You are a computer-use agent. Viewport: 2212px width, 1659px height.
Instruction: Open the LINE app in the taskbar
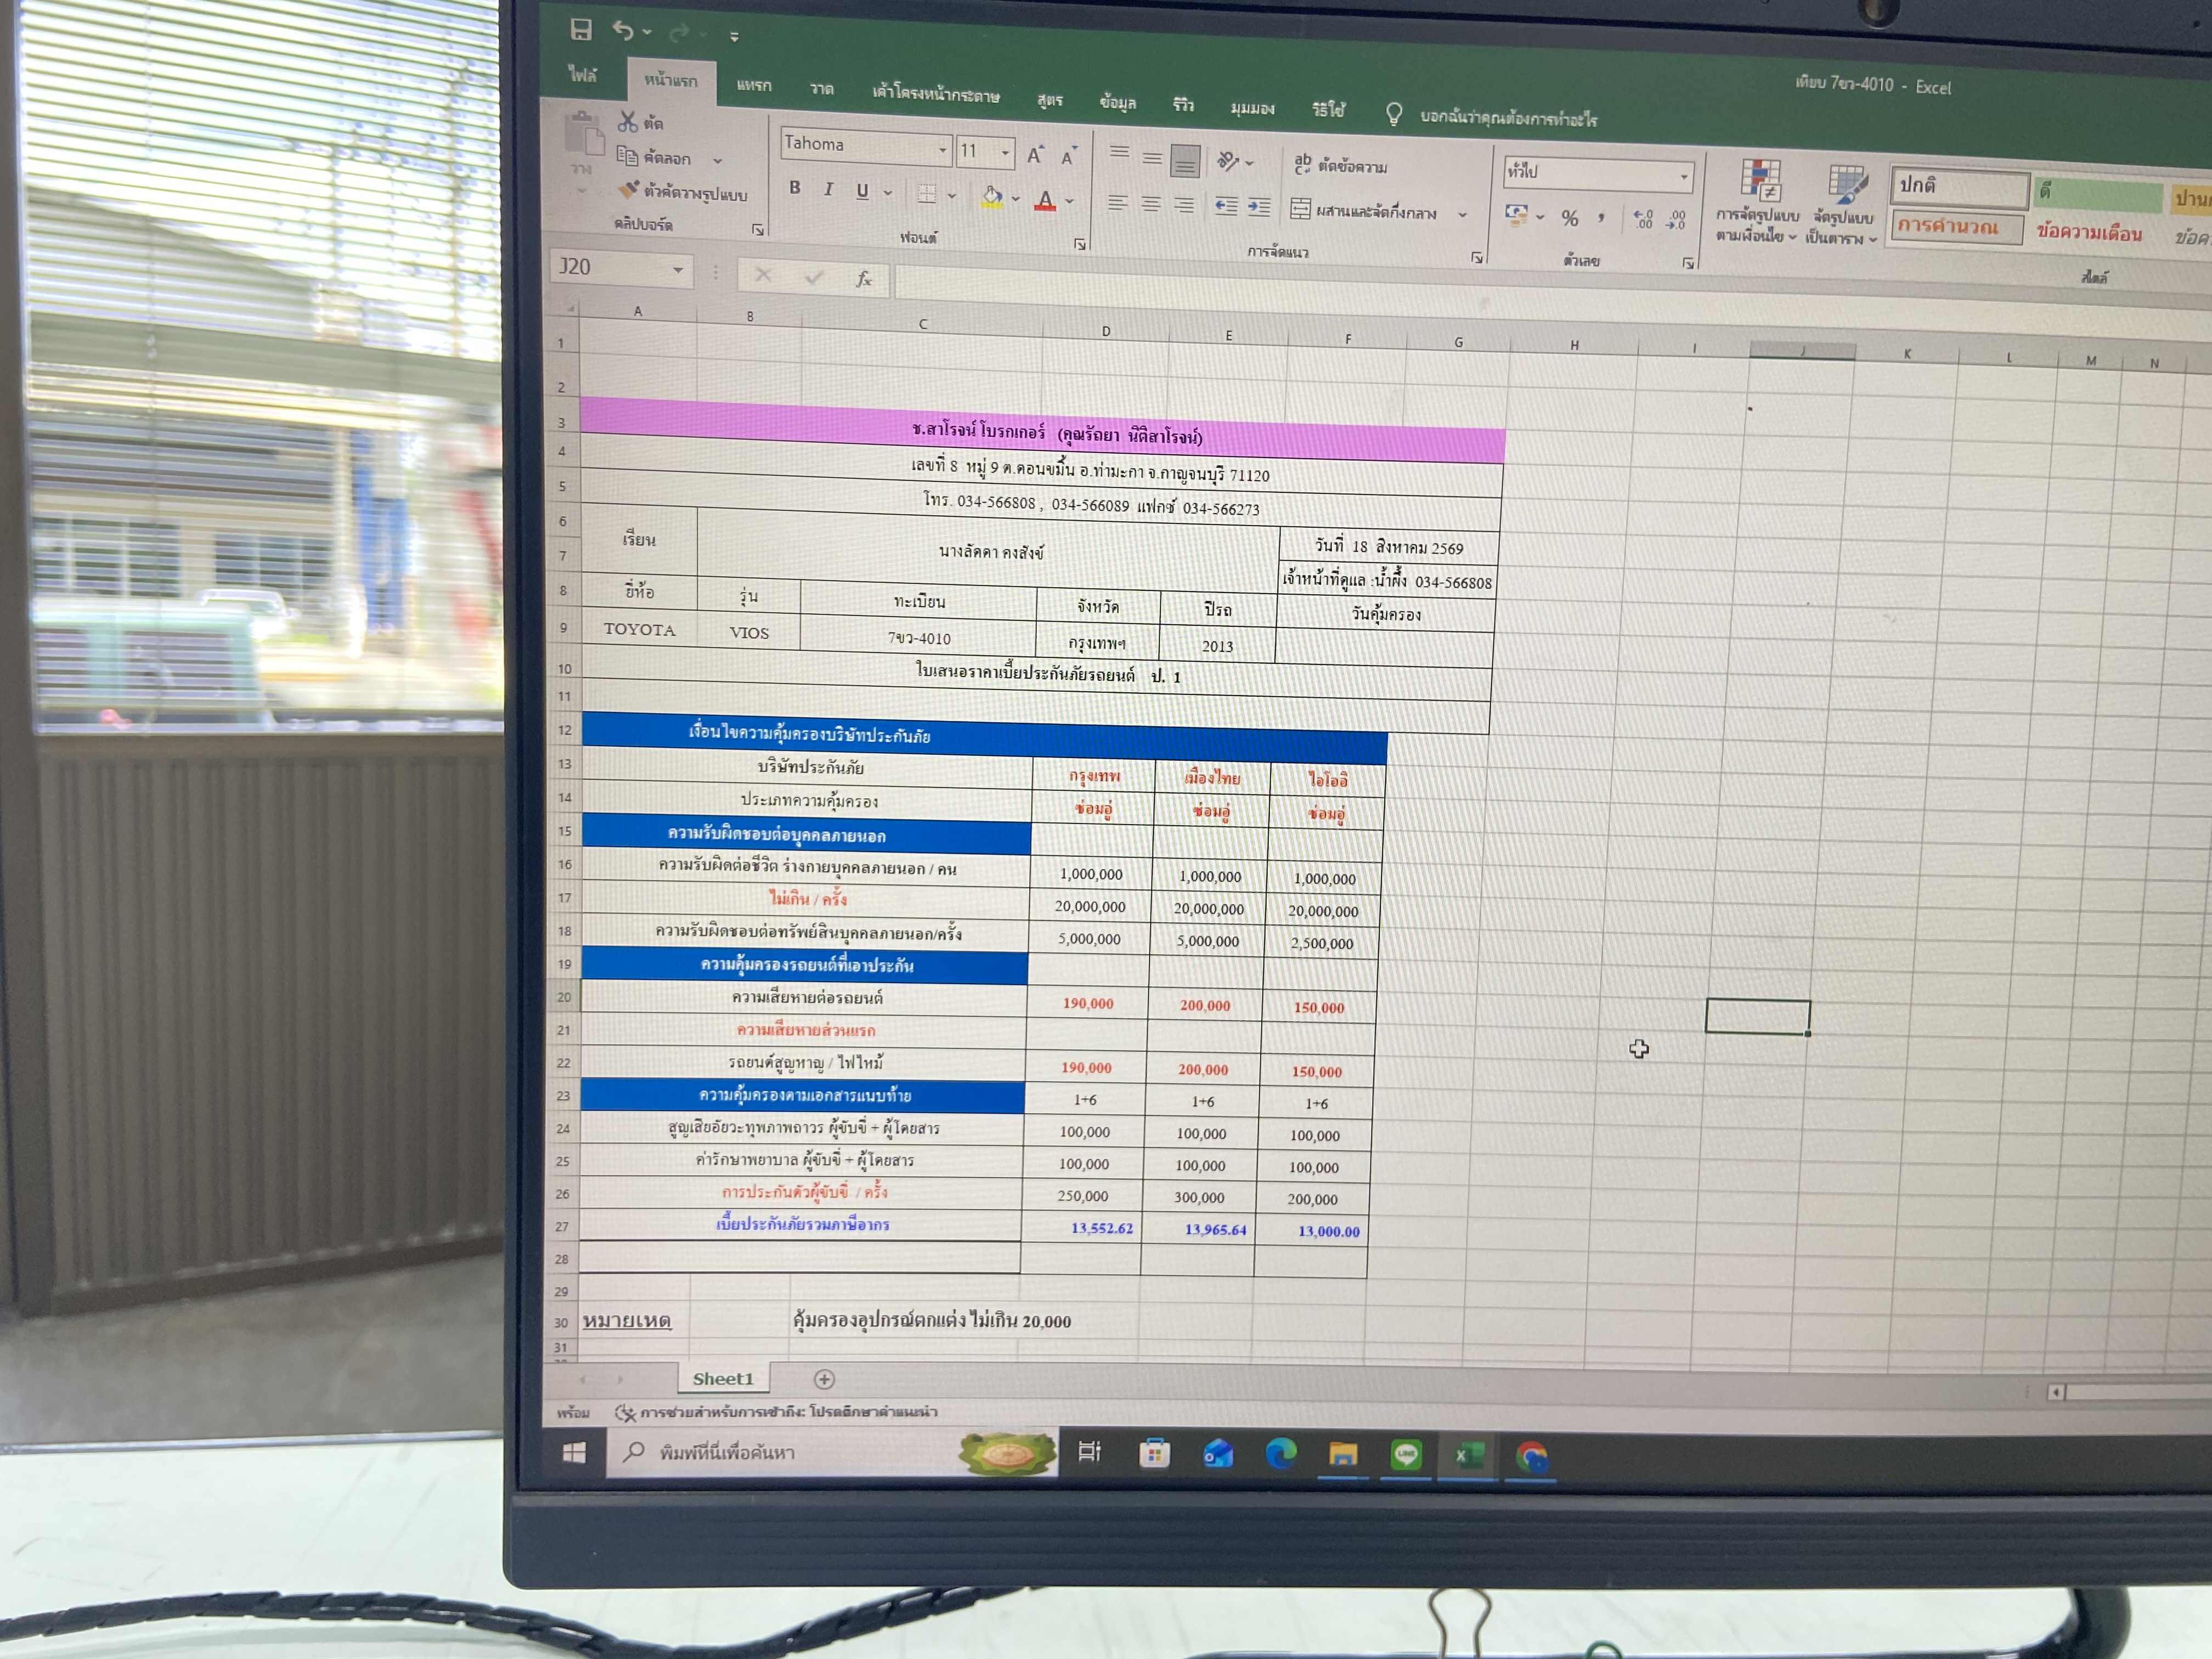pos(1406,1454)
